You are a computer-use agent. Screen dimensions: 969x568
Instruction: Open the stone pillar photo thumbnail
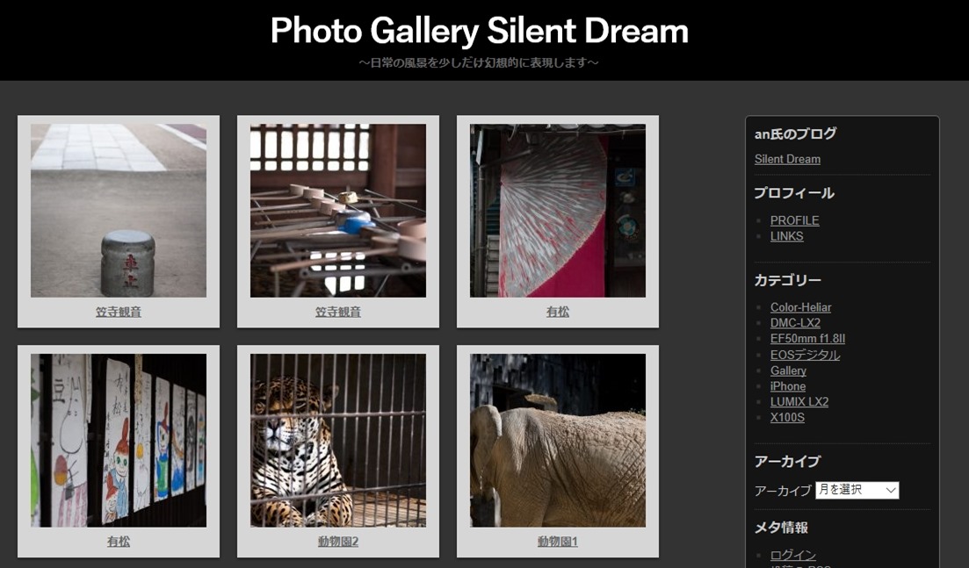[x=119, y=211]
